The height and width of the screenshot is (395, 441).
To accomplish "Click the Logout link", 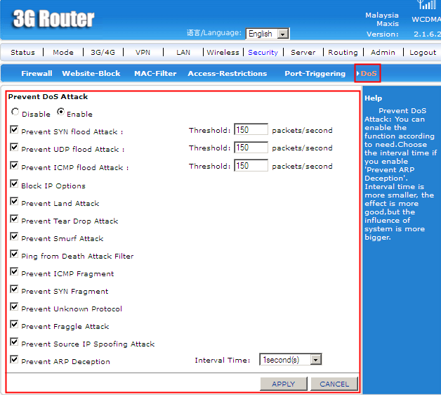I will 423,52.
